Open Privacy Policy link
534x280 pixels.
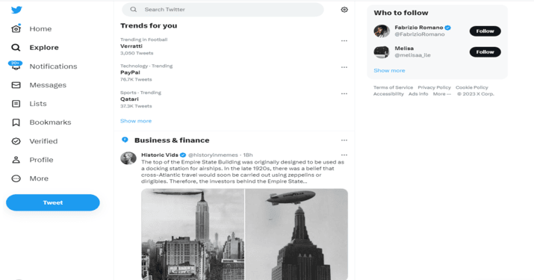434,87
